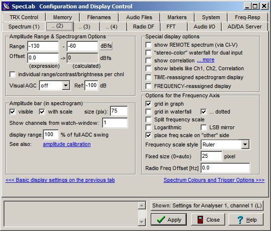This screenshot has width=271, height=231.
Task: Enable LSB mirror checkbox
Action: [x=203, y=127]
